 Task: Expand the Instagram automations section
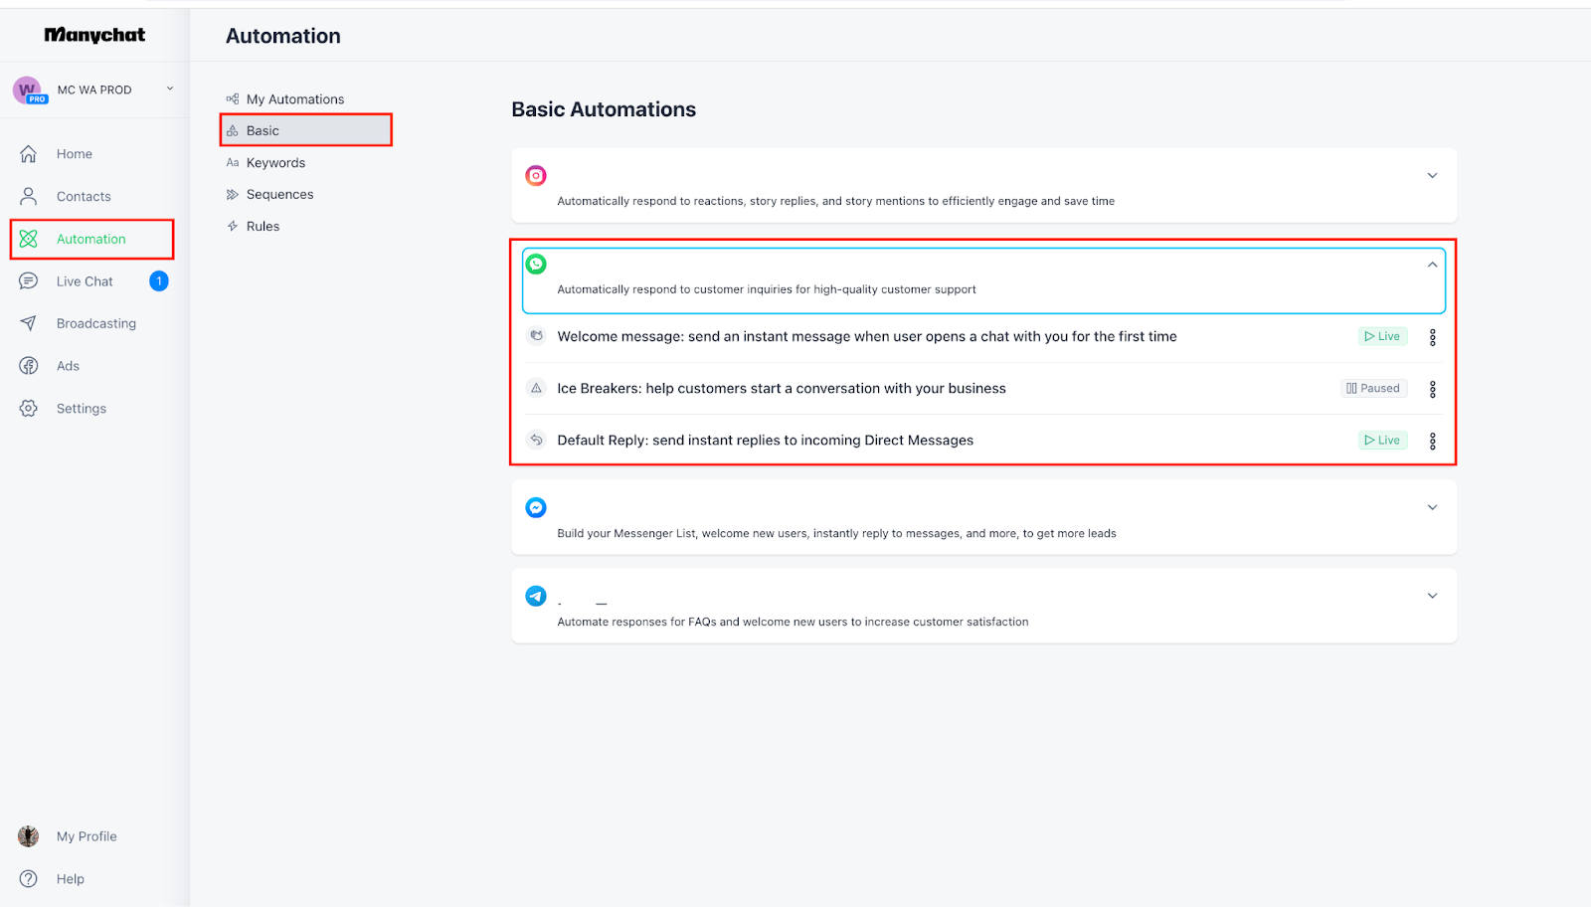click(x=1432, y=176)
